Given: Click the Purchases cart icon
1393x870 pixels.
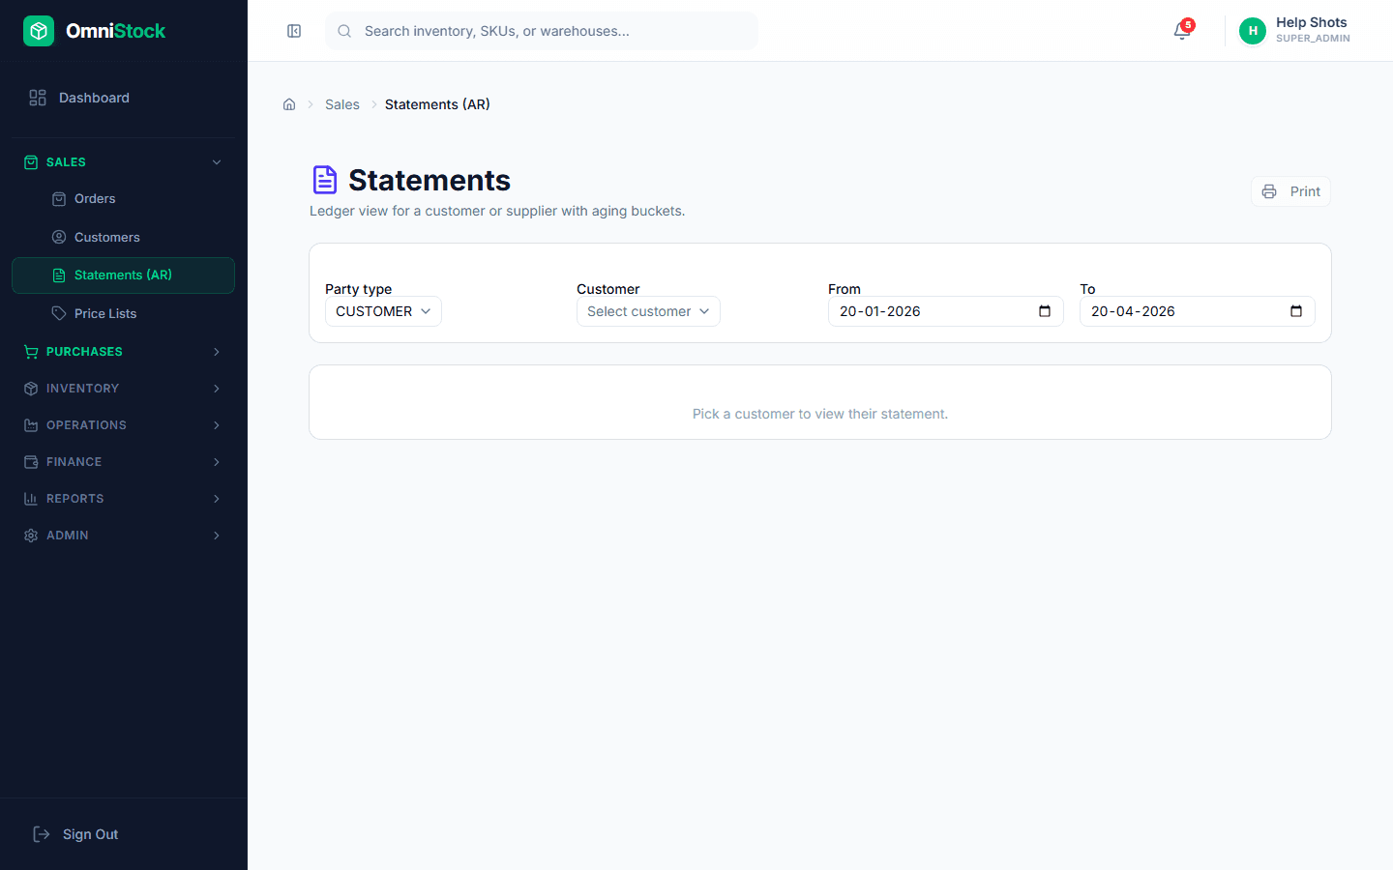Looking at the screenshot, I should tap(31, 352).
